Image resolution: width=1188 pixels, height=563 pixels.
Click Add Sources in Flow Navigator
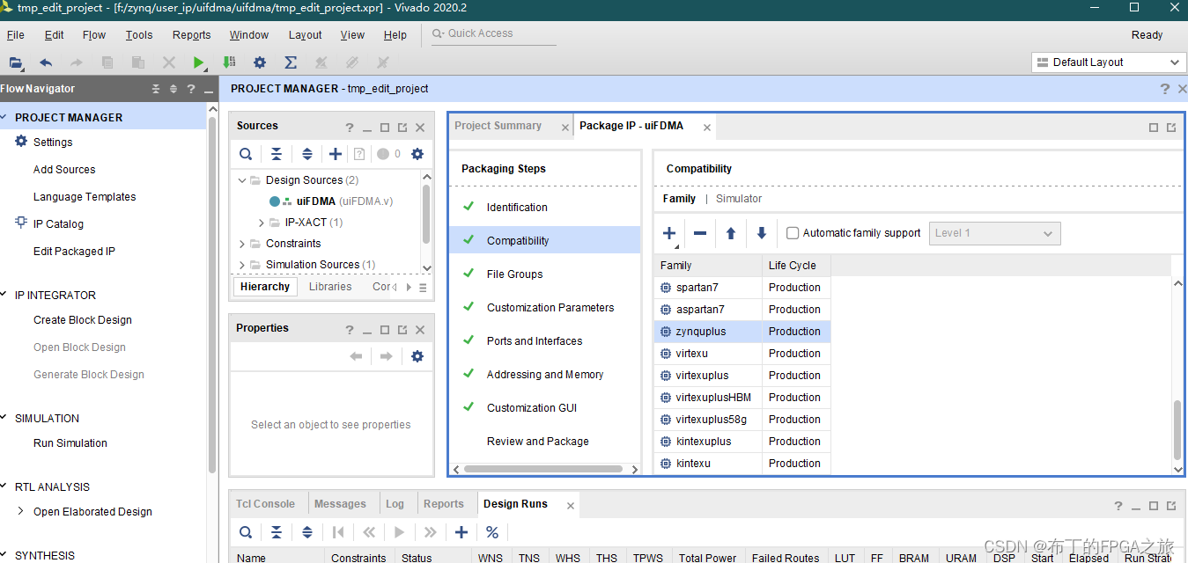tap(64, 169)
